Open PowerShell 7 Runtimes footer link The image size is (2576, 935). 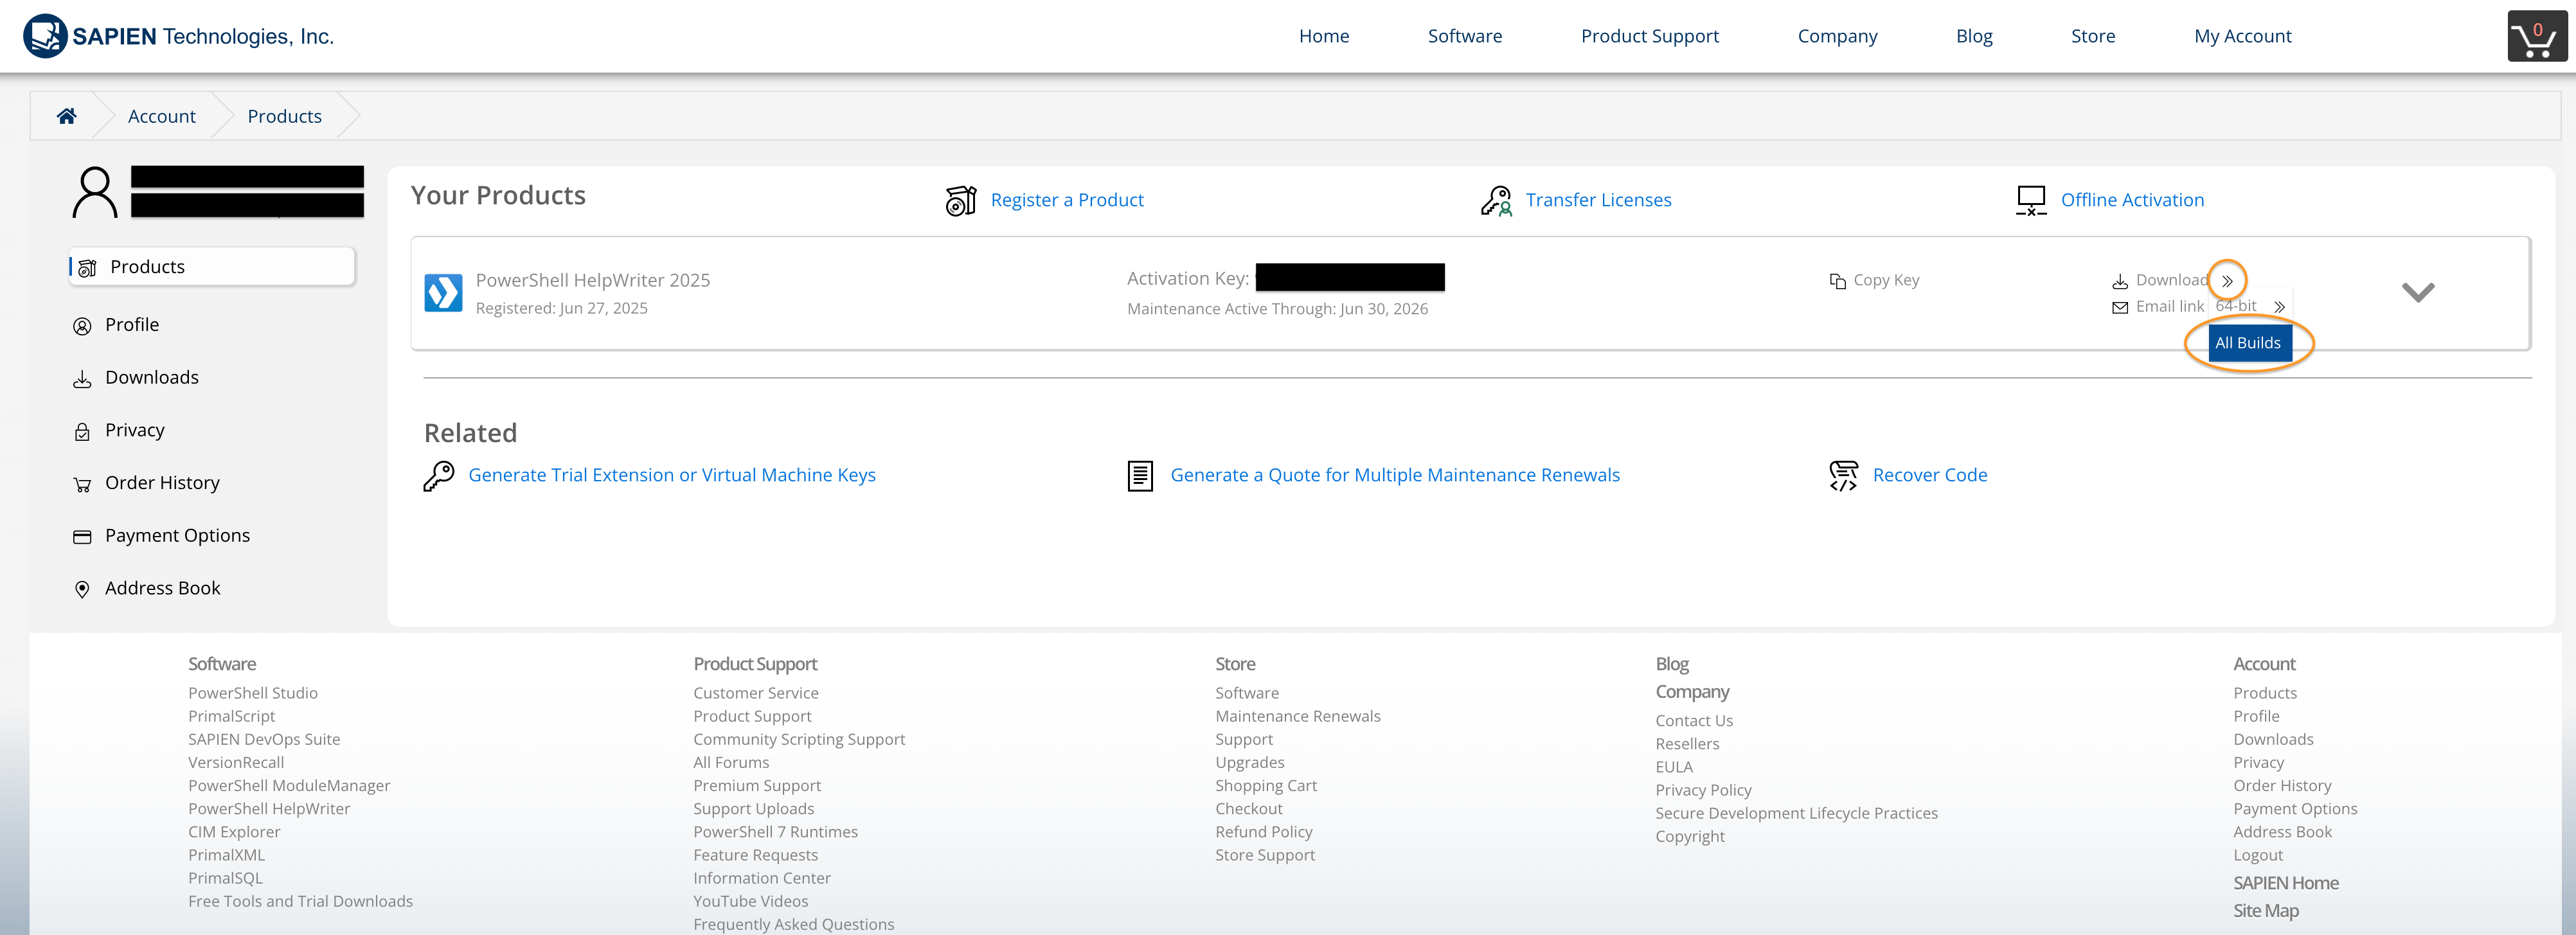pyautogui.click(x=775, y=832)
